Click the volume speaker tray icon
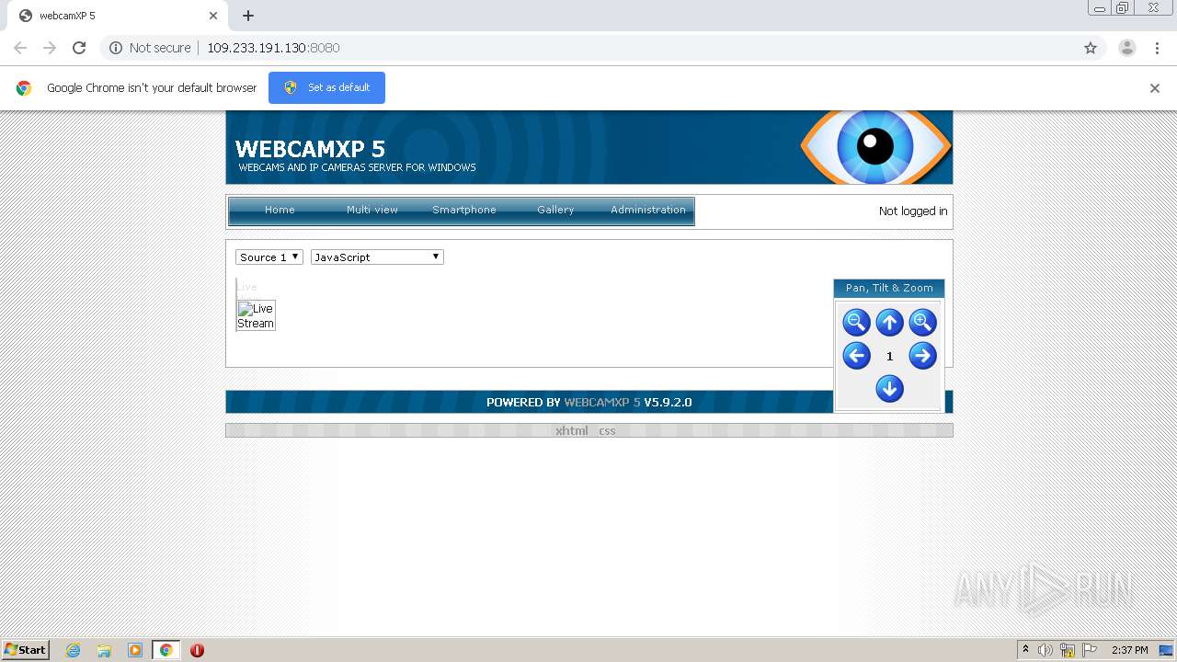This screenshot has width=1177, height=662. (x=1046, y=650)
